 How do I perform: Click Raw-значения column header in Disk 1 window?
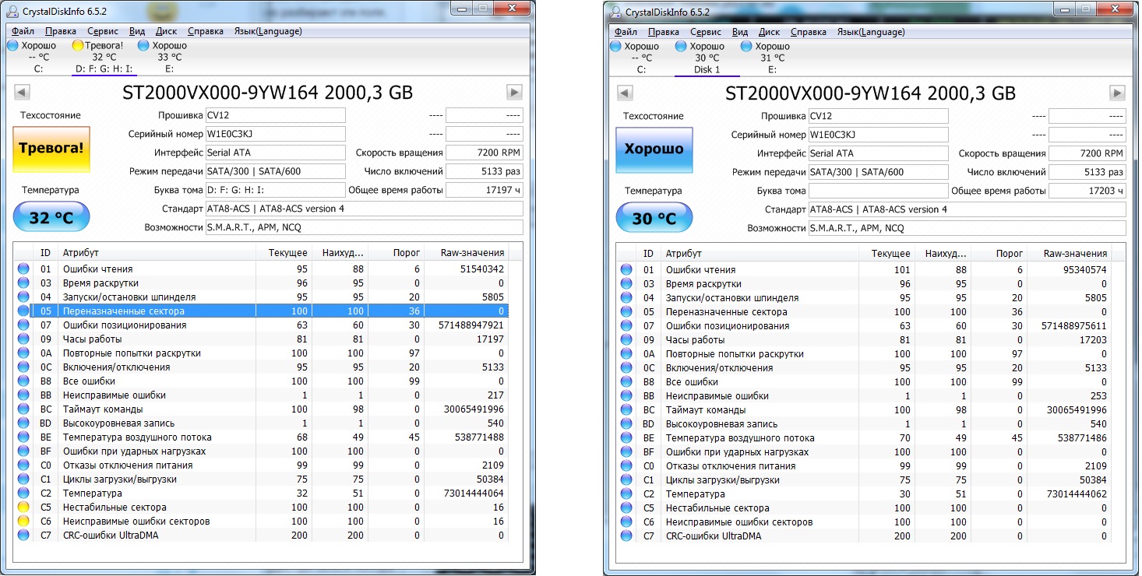pos(1068,254)
